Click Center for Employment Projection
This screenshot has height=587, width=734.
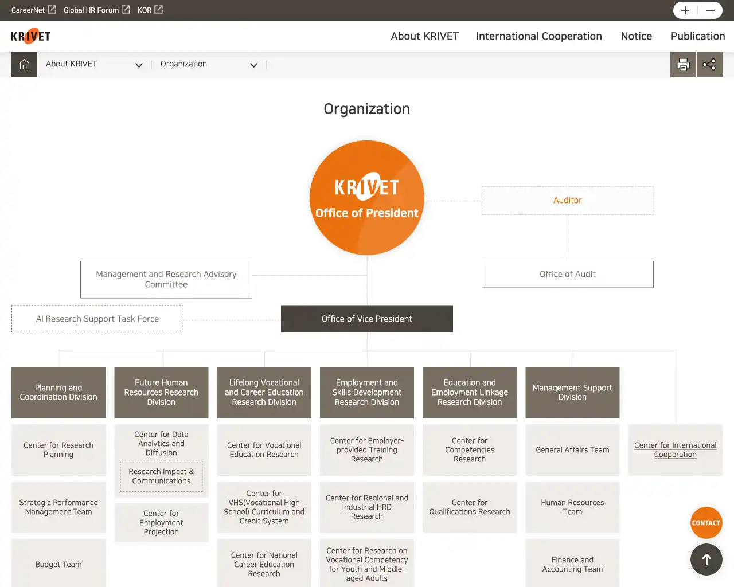161,523
